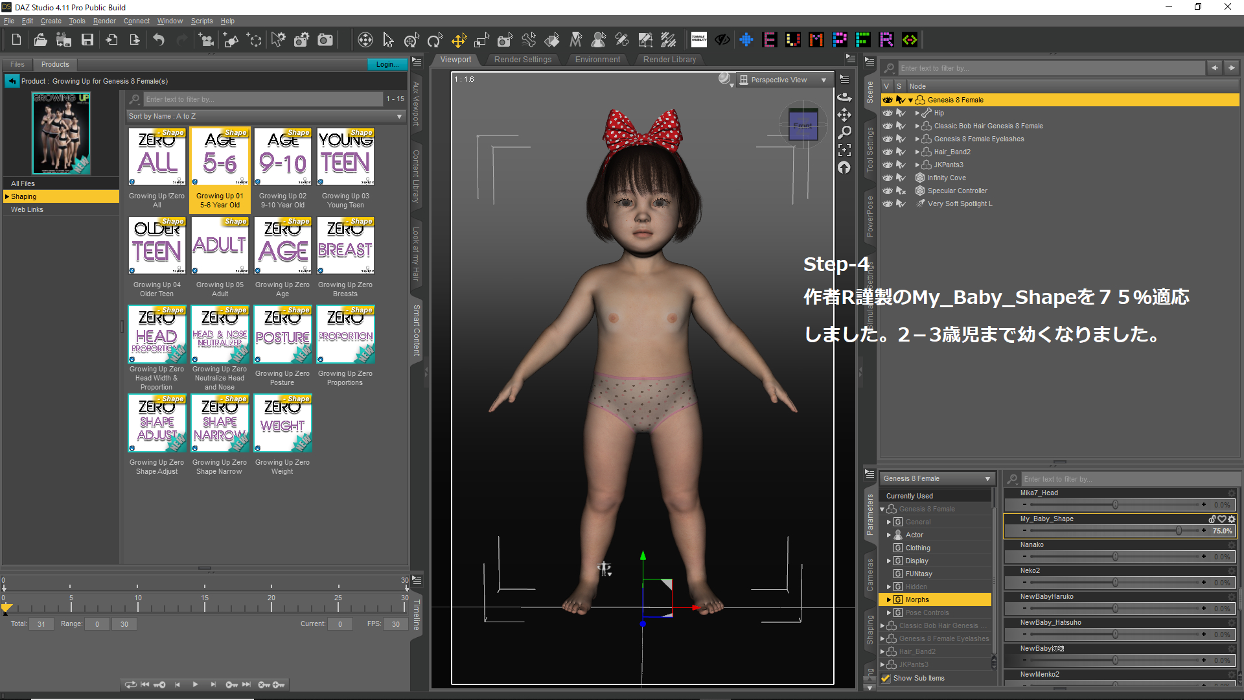Click the viewport draw style sphere icon
Screen dimensions: 1244x700
pyautogui.click(x=725, y=79)
